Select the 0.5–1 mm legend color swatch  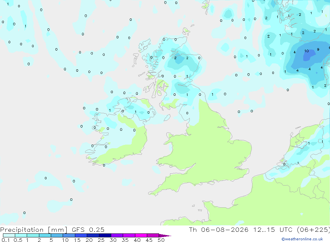tap(21, 235)
